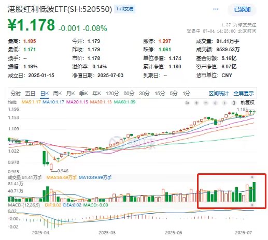
Task: Open 全屏显示 fullscreen view
Action: pyautogui.click(x=244, y=94)
